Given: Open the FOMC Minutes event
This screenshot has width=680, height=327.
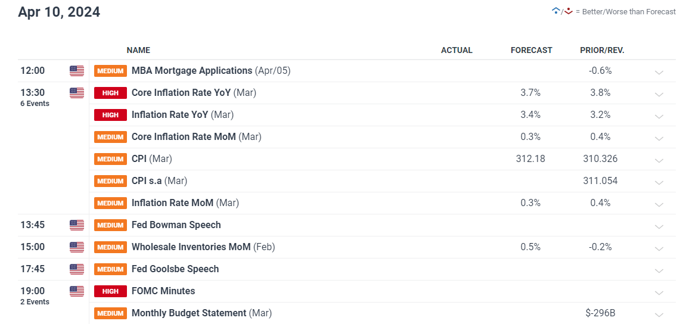Looking at the screenshot, I should 163,291.
